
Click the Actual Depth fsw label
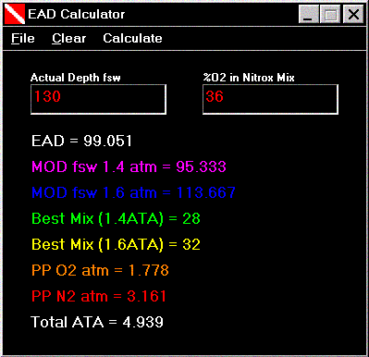76,78
